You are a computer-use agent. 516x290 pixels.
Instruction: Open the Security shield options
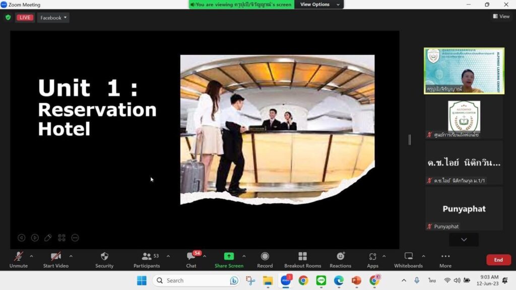104,260
